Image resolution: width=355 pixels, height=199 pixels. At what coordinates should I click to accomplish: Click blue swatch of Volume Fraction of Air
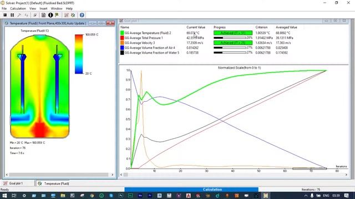122,48
